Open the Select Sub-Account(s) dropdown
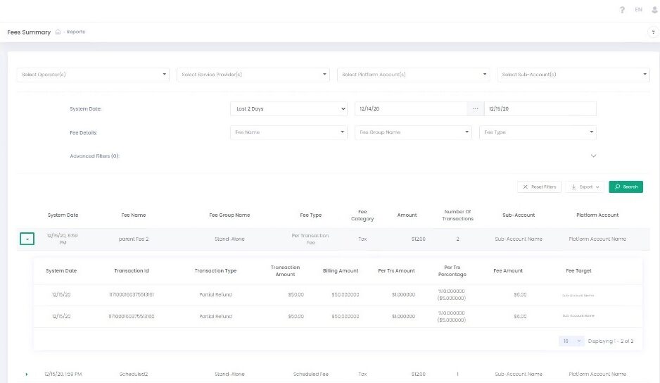The width and height of the screenshot is (660, 383). coord(573,75)
